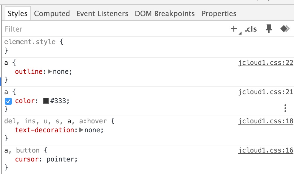
Task: Open the Event Listeners tab
Action: [x=102, y=13]
